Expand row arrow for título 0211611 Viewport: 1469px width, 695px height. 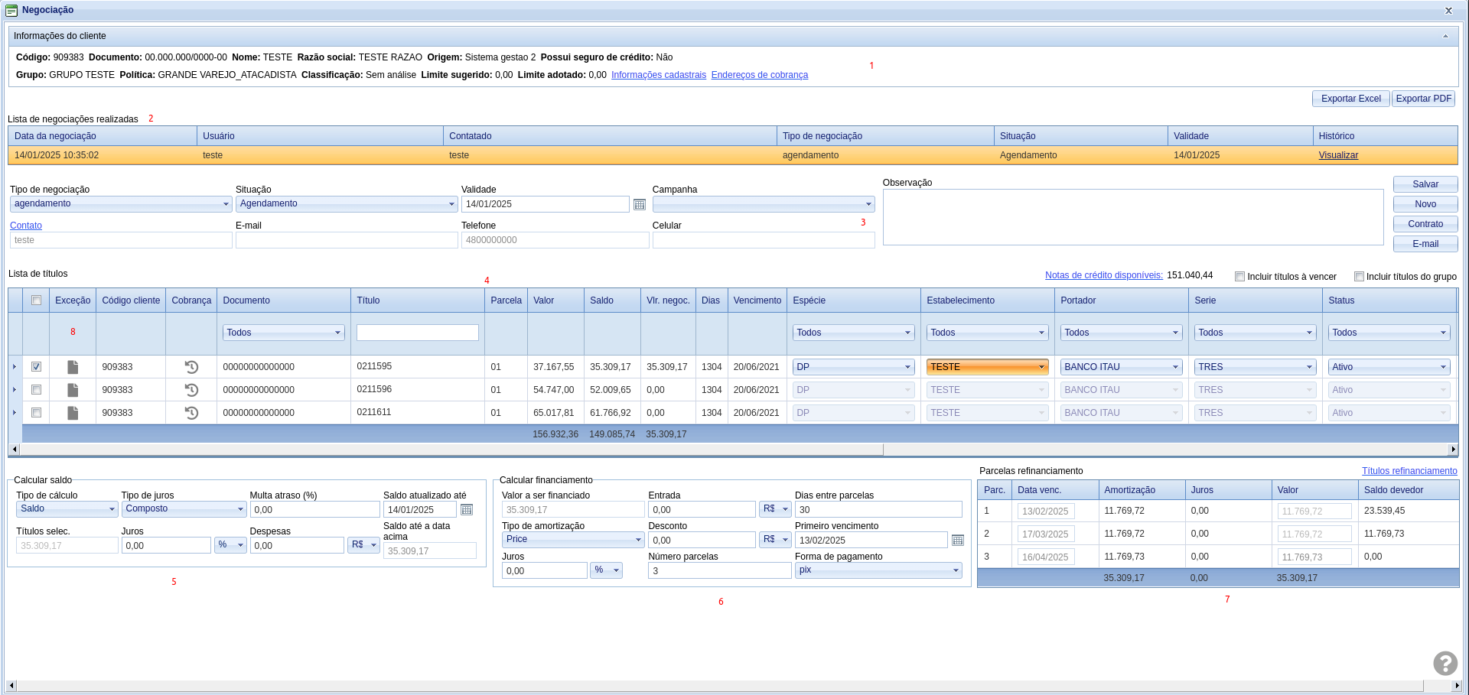point(15,413)
